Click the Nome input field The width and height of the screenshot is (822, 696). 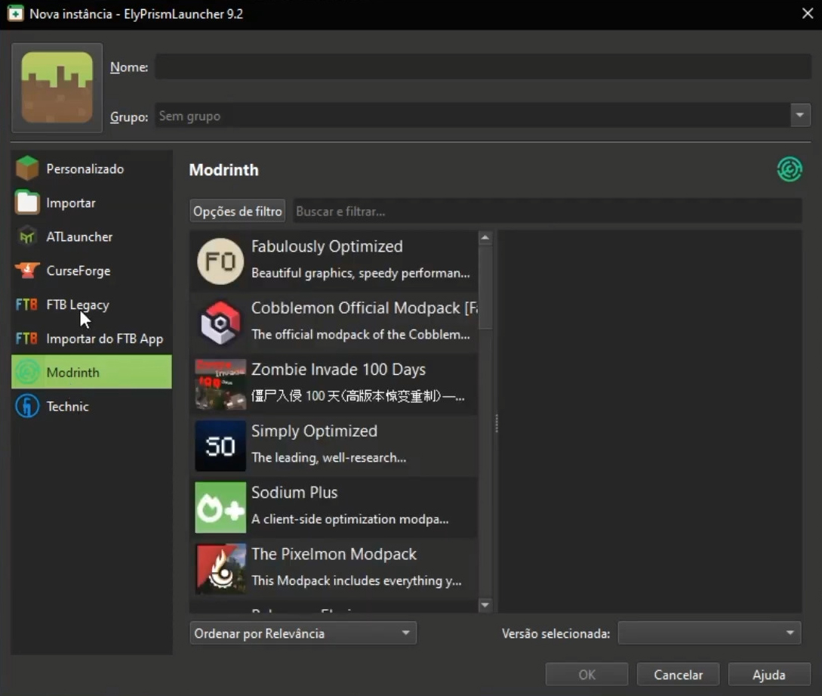[x=483, y=67]
